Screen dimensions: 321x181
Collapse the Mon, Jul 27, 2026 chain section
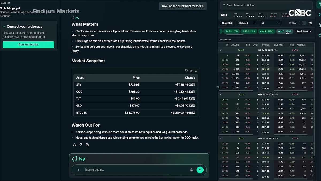221,94
